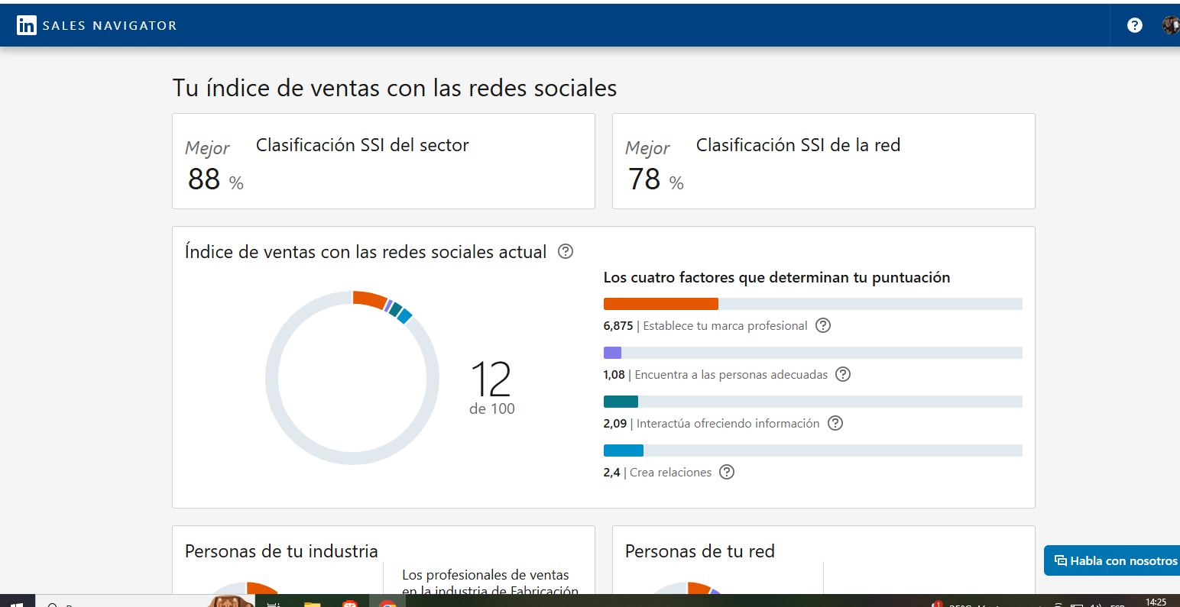Click the '2,09' engagement score value

tap(615, 424)
